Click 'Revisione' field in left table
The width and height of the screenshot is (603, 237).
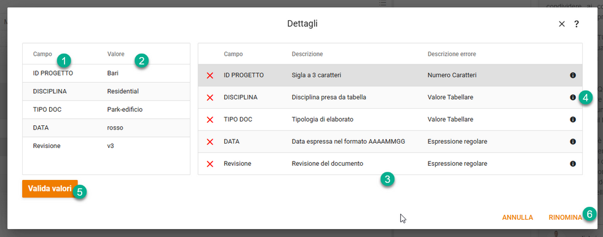coord(47,146)
